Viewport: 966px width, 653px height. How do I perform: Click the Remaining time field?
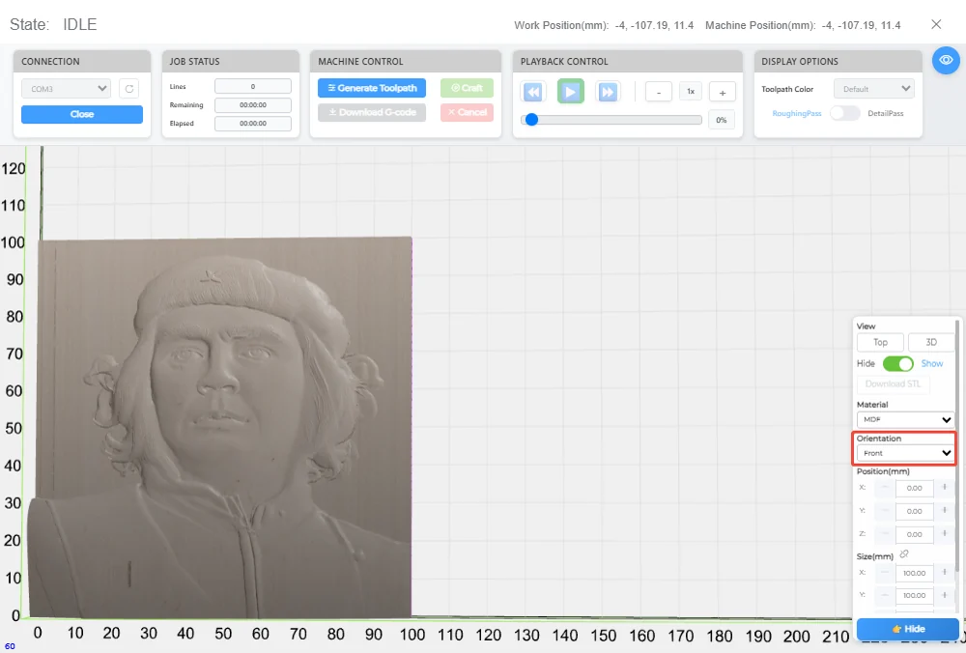pos(252,104)
